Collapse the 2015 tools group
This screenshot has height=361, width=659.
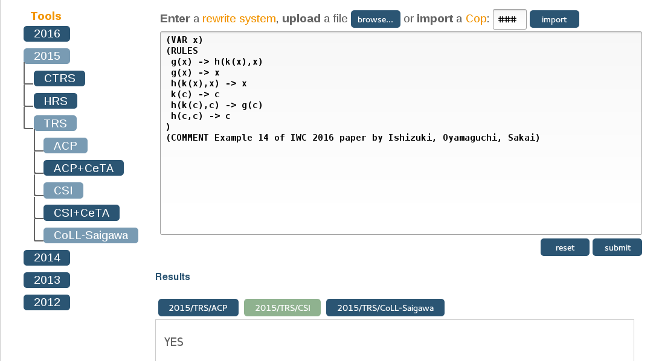pos(47,56)
